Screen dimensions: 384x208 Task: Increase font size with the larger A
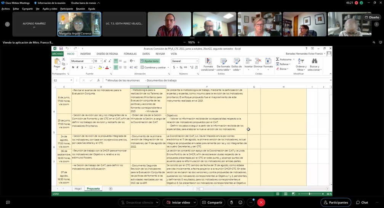click(105, 61)
